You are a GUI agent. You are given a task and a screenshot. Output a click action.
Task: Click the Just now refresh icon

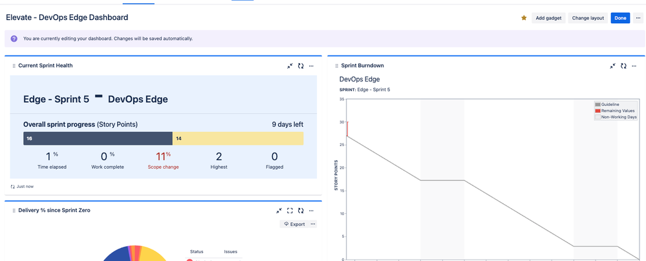pos(13,187)
